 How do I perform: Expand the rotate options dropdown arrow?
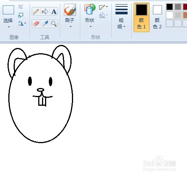pyautogui.click(x=25, y=23)
